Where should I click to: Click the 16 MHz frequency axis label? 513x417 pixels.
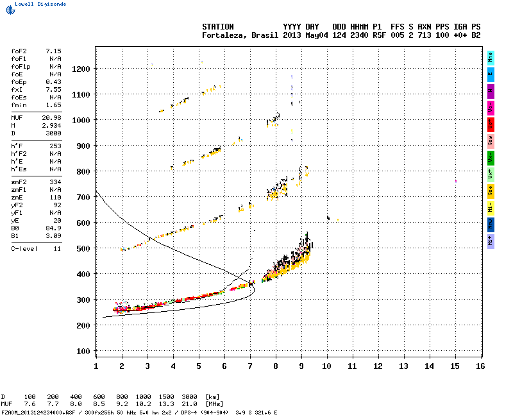click(x=480, y=366)
